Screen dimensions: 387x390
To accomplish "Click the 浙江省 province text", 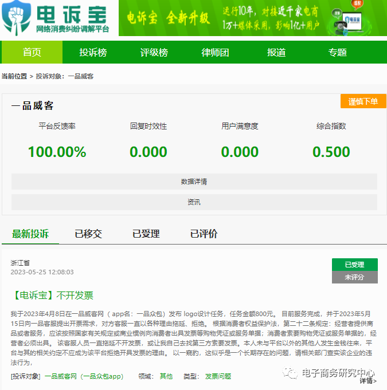I will (20, 263).
